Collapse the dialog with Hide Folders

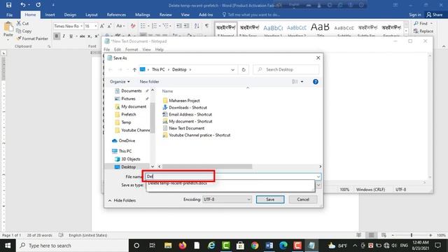click(x=122, y=201)
